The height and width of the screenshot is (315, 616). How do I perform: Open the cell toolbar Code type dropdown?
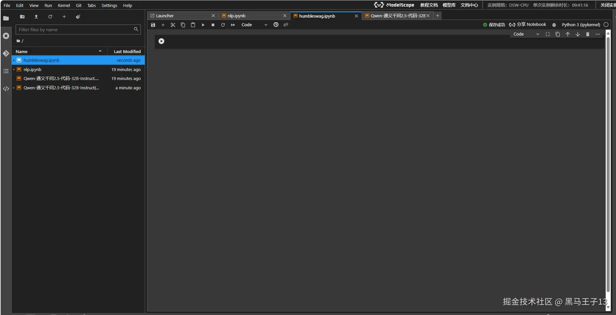(x=526, y=34)
